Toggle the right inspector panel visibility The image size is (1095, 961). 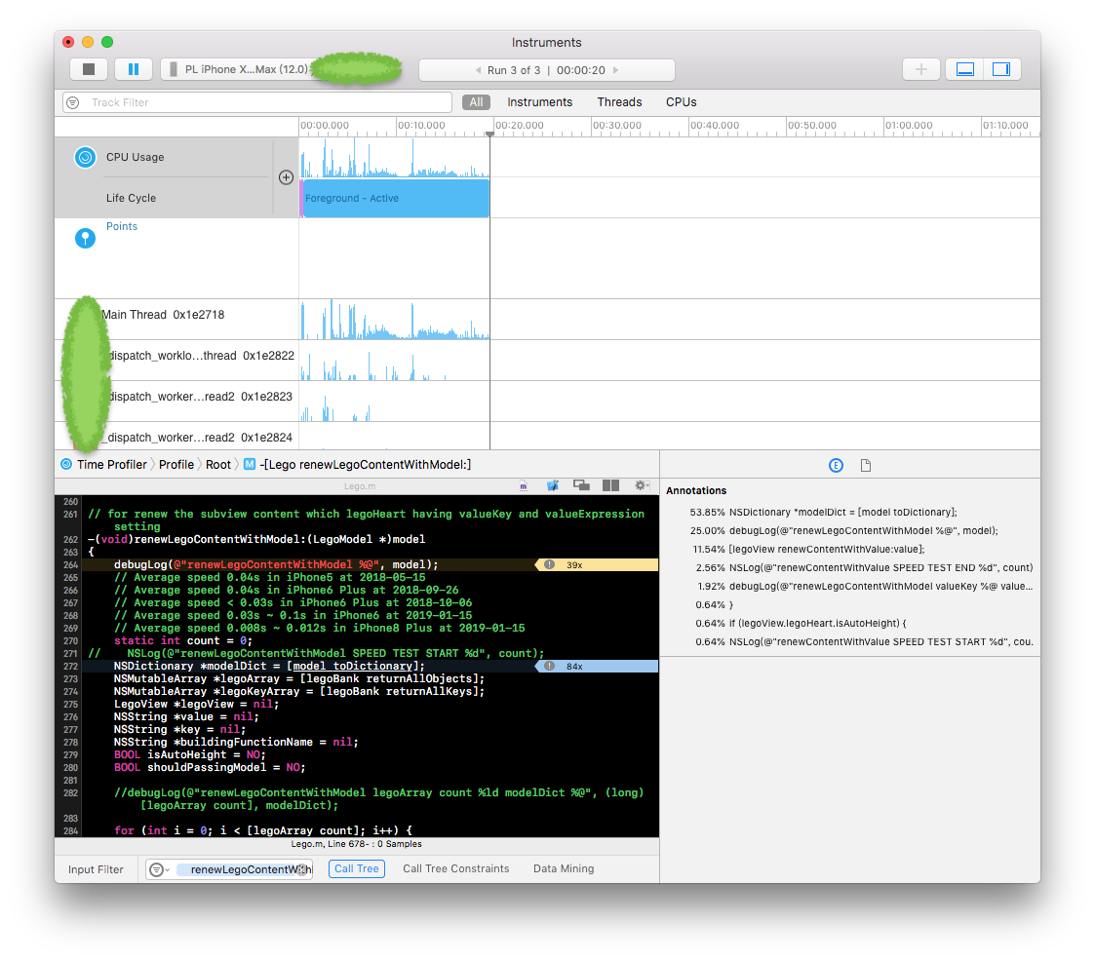[999, 69]
